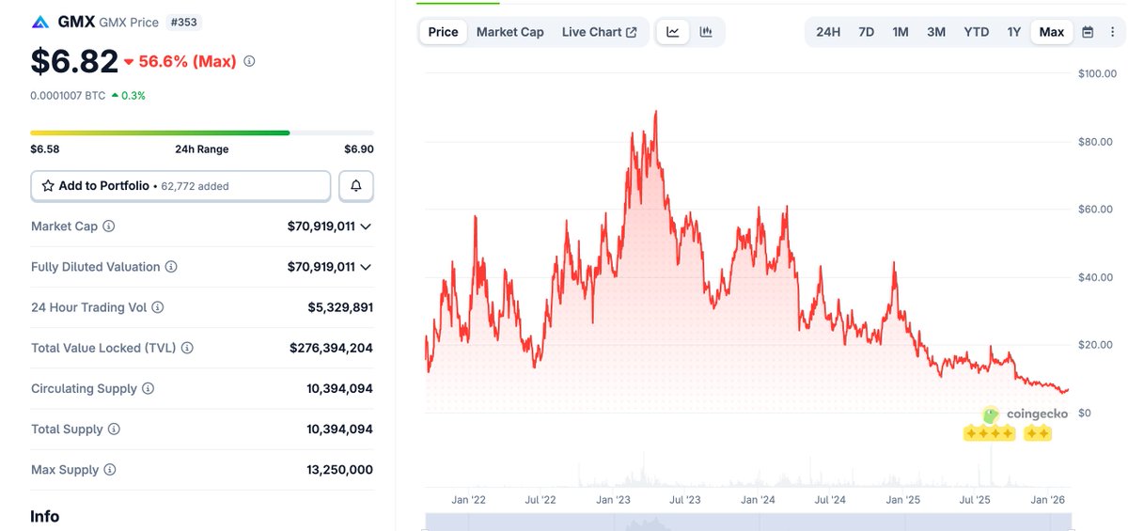1128x531 pixels.
Task: Set chart range to YTD
Action: (x=977, y=32)
